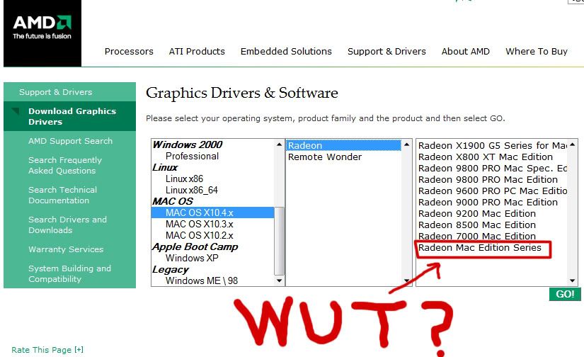Image resolution: width=584 pixels, height=357 pixels.
Task: Click product list scroll up arrow
Action: tap(573, 144)
